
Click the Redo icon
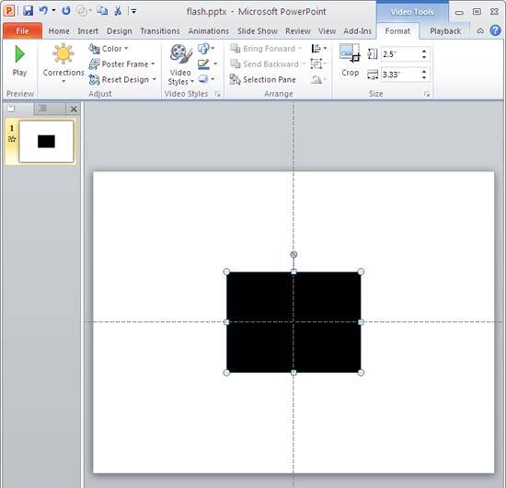pyautogui.click(x=66, y=11)
